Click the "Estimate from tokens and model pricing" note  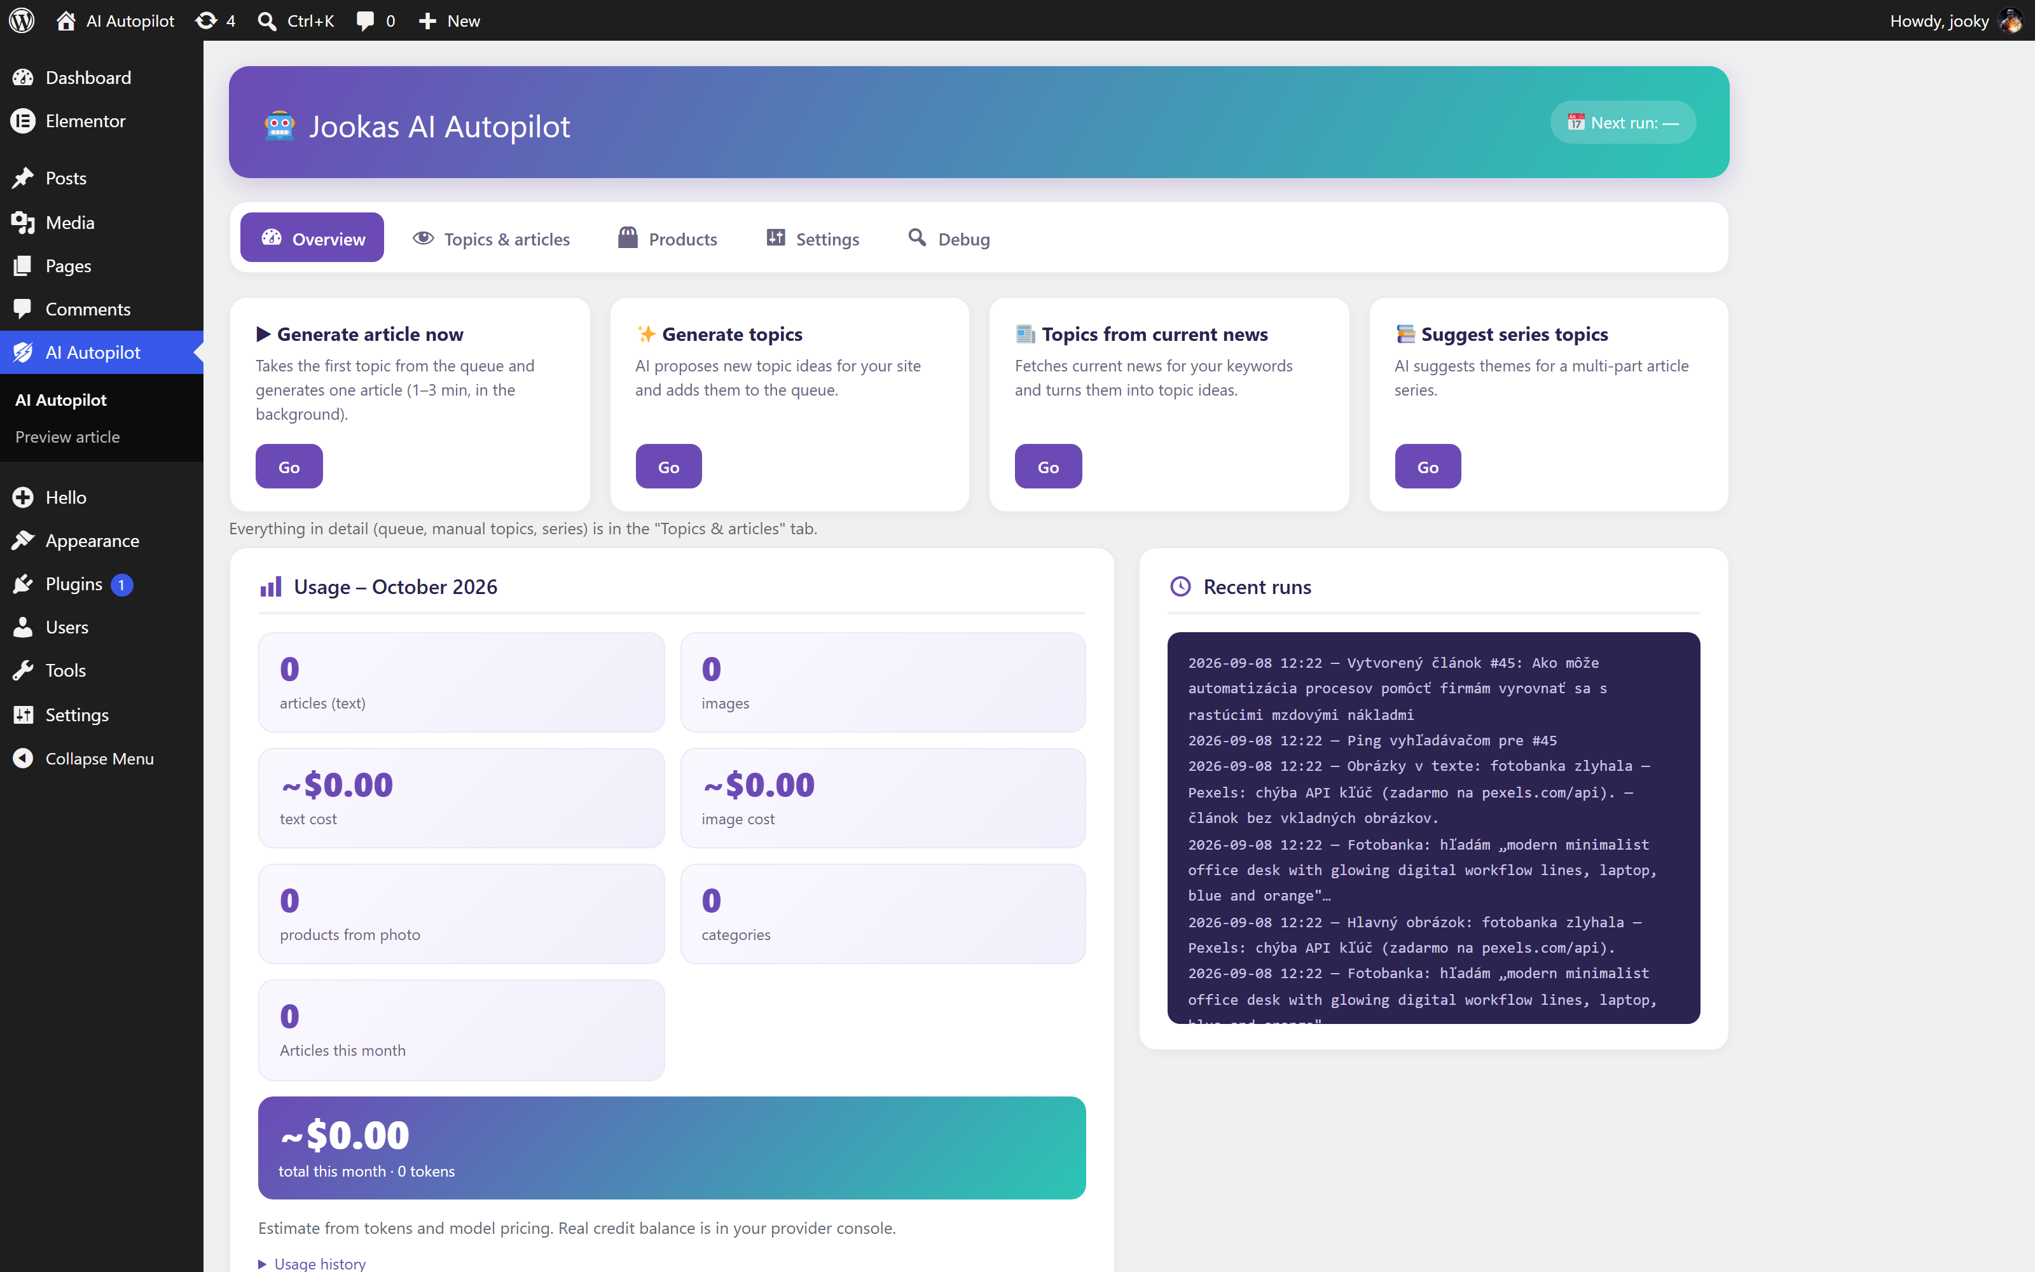[x=577, y=1228]
